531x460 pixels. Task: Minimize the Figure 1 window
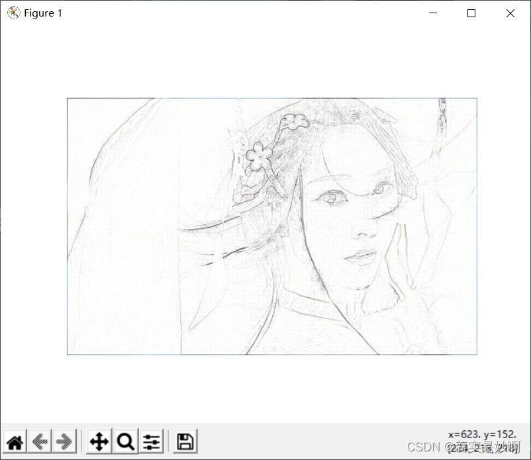tap(433, 13)
